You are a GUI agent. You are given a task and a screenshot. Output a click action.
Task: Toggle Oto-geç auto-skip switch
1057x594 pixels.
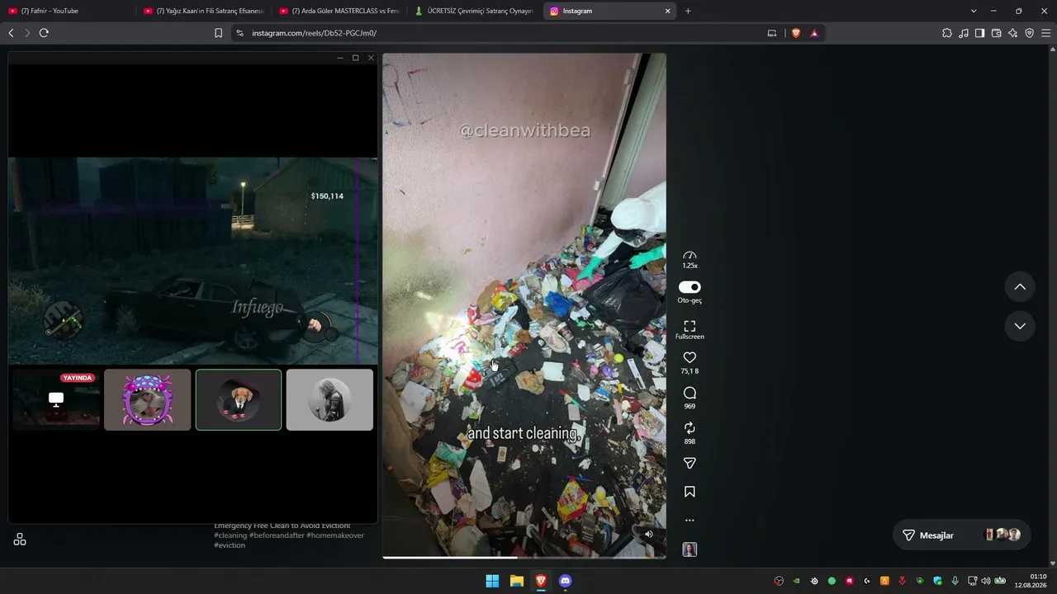[x=690, y=287]
